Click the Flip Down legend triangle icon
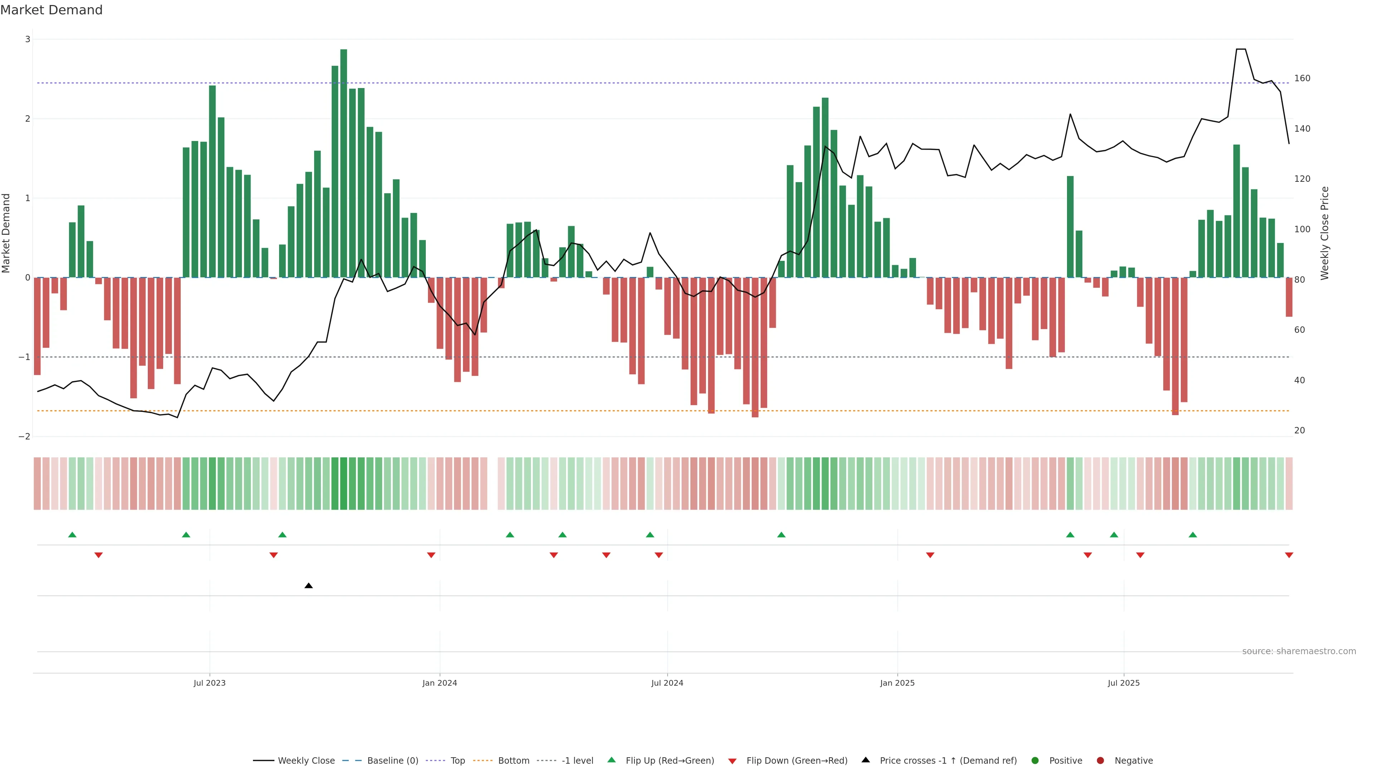1374x773 pixels. 732,761
